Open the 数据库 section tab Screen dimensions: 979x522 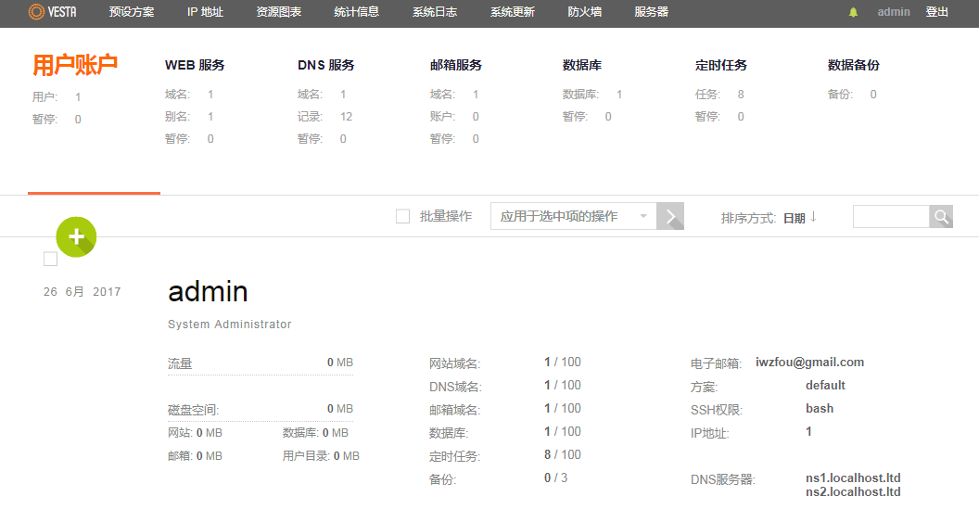pos(582,65)
